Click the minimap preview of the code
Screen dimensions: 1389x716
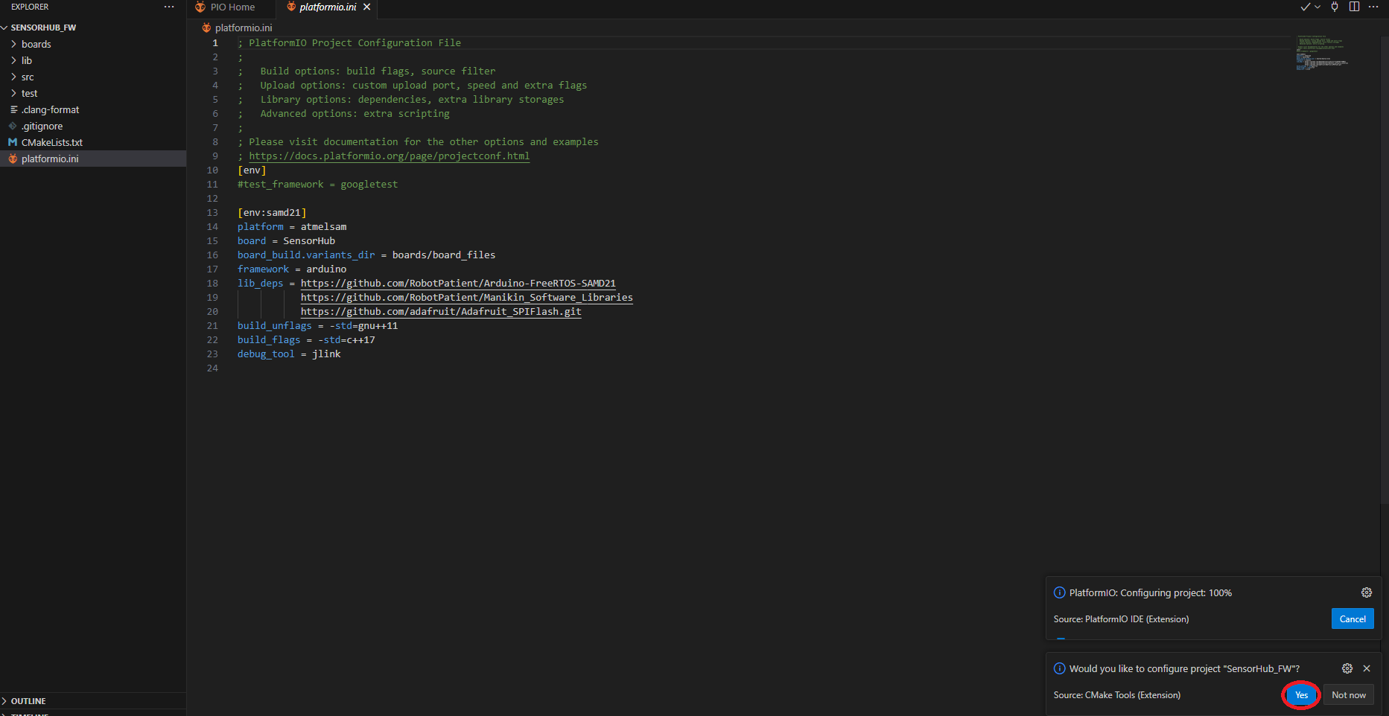point(1322,52)
